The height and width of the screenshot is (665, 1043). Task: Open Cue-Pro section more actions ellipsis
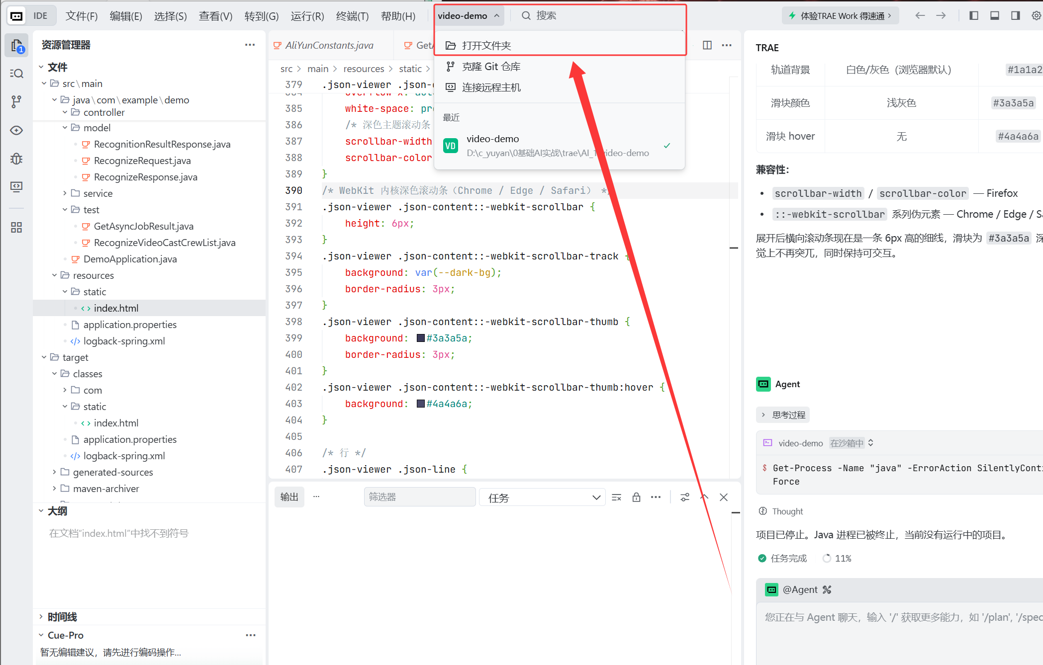pos(251,635)
